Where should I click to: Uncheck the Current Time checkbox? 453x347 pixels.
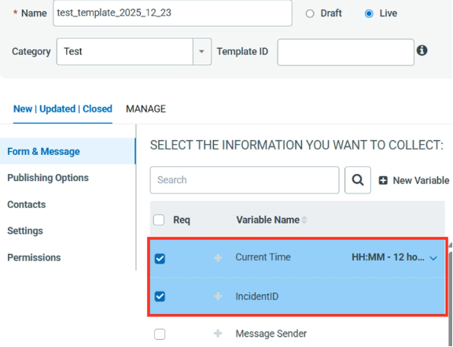pos(160,258)
